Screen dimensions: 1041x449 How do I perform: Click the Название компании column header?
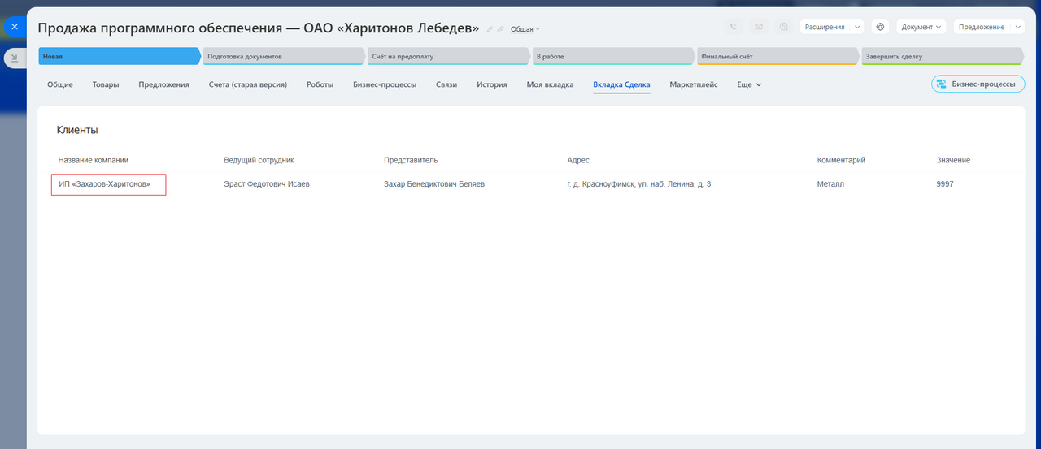[x=94, y=160]
